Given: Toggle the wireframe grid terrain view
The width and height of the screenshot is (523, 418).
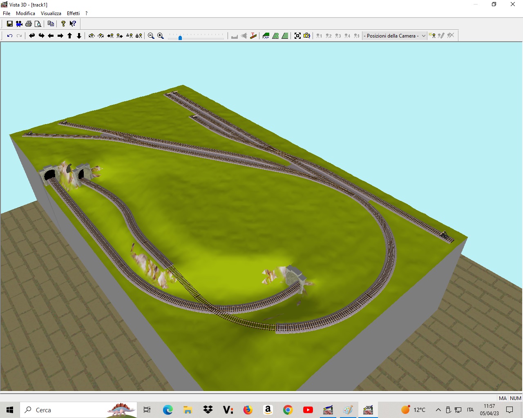Looking at the screenshot, I should 276,36.
